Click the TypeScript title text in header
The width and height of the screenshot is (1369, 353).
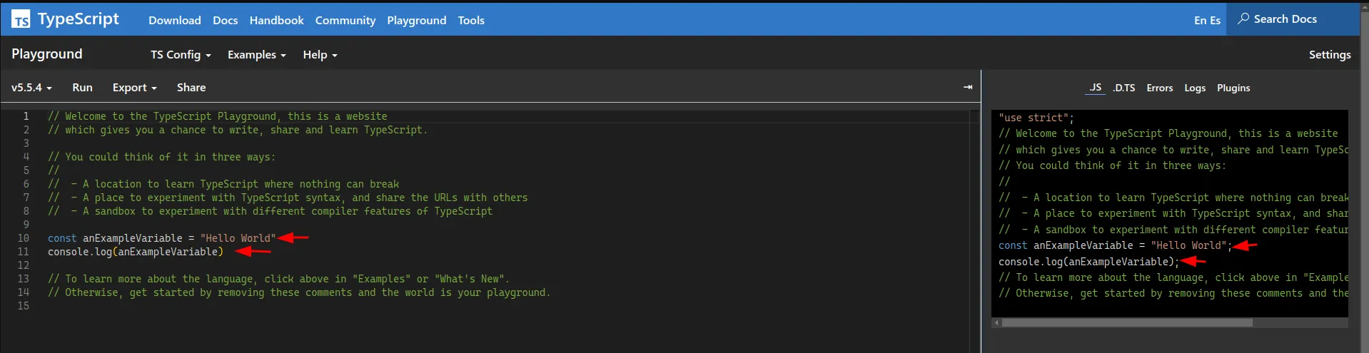tap(79, 19)
